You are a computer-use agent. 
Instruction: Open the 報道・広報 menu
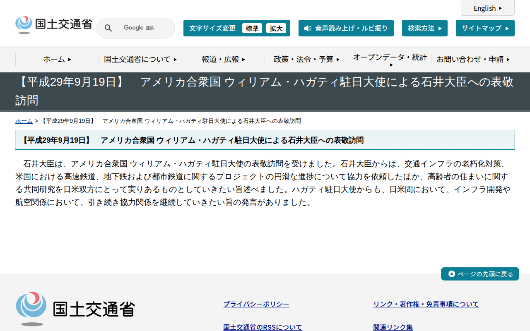point(224,59)
